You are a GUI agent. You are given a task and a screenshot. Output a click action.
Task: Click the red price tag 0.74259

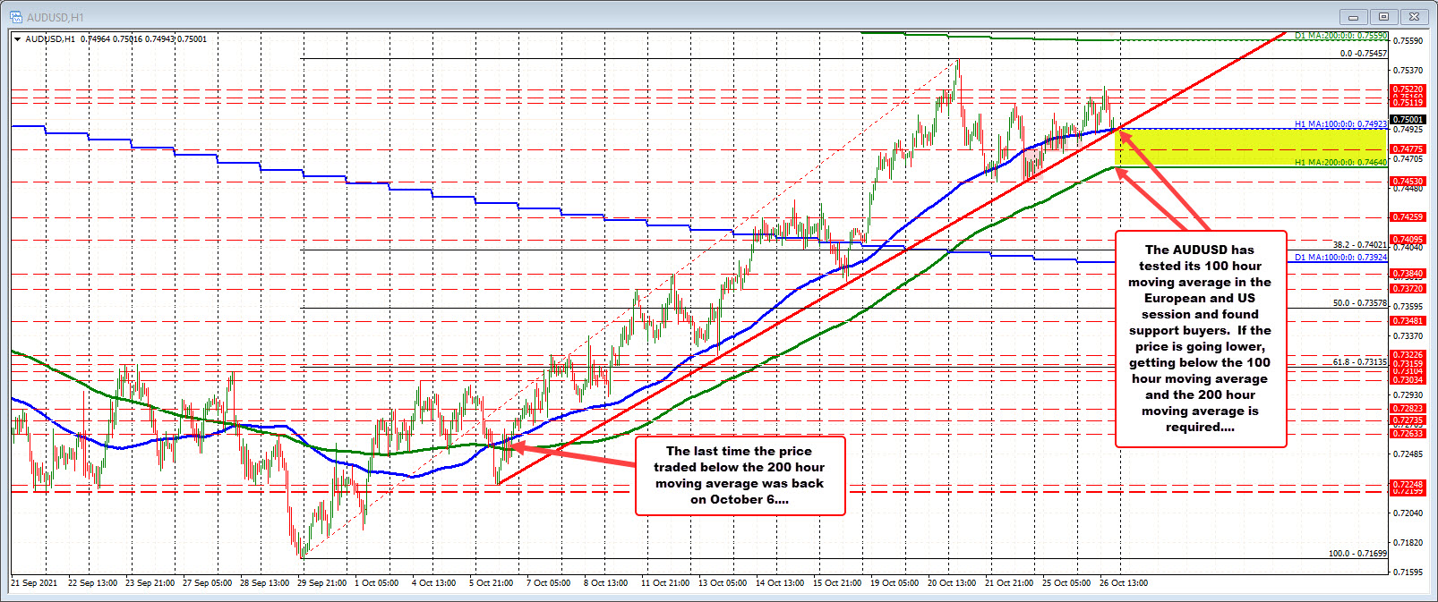(x=1408, y=217)
